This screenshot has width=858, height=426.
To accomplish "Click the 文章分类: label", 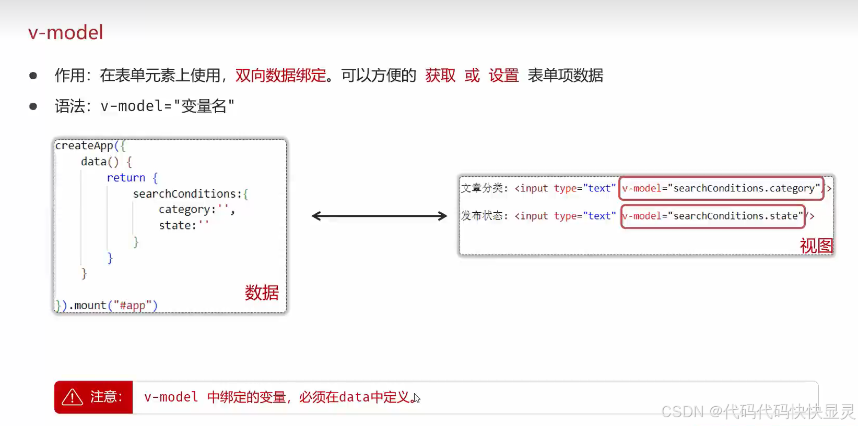I will pyautogui.click(x=484, y=188).
